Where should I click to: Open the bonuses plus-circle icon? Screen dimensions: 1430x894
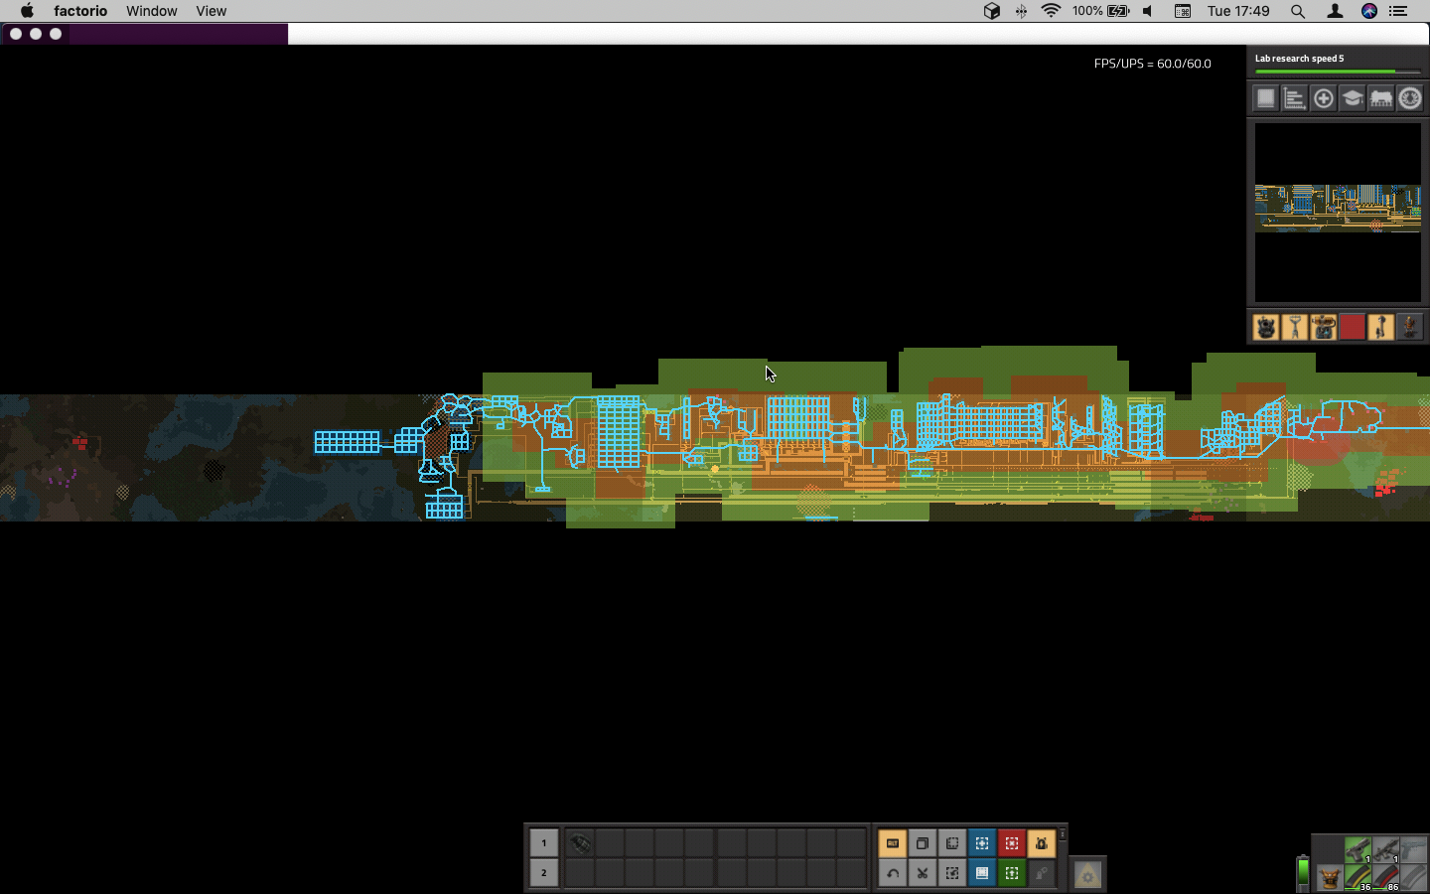1323,98
